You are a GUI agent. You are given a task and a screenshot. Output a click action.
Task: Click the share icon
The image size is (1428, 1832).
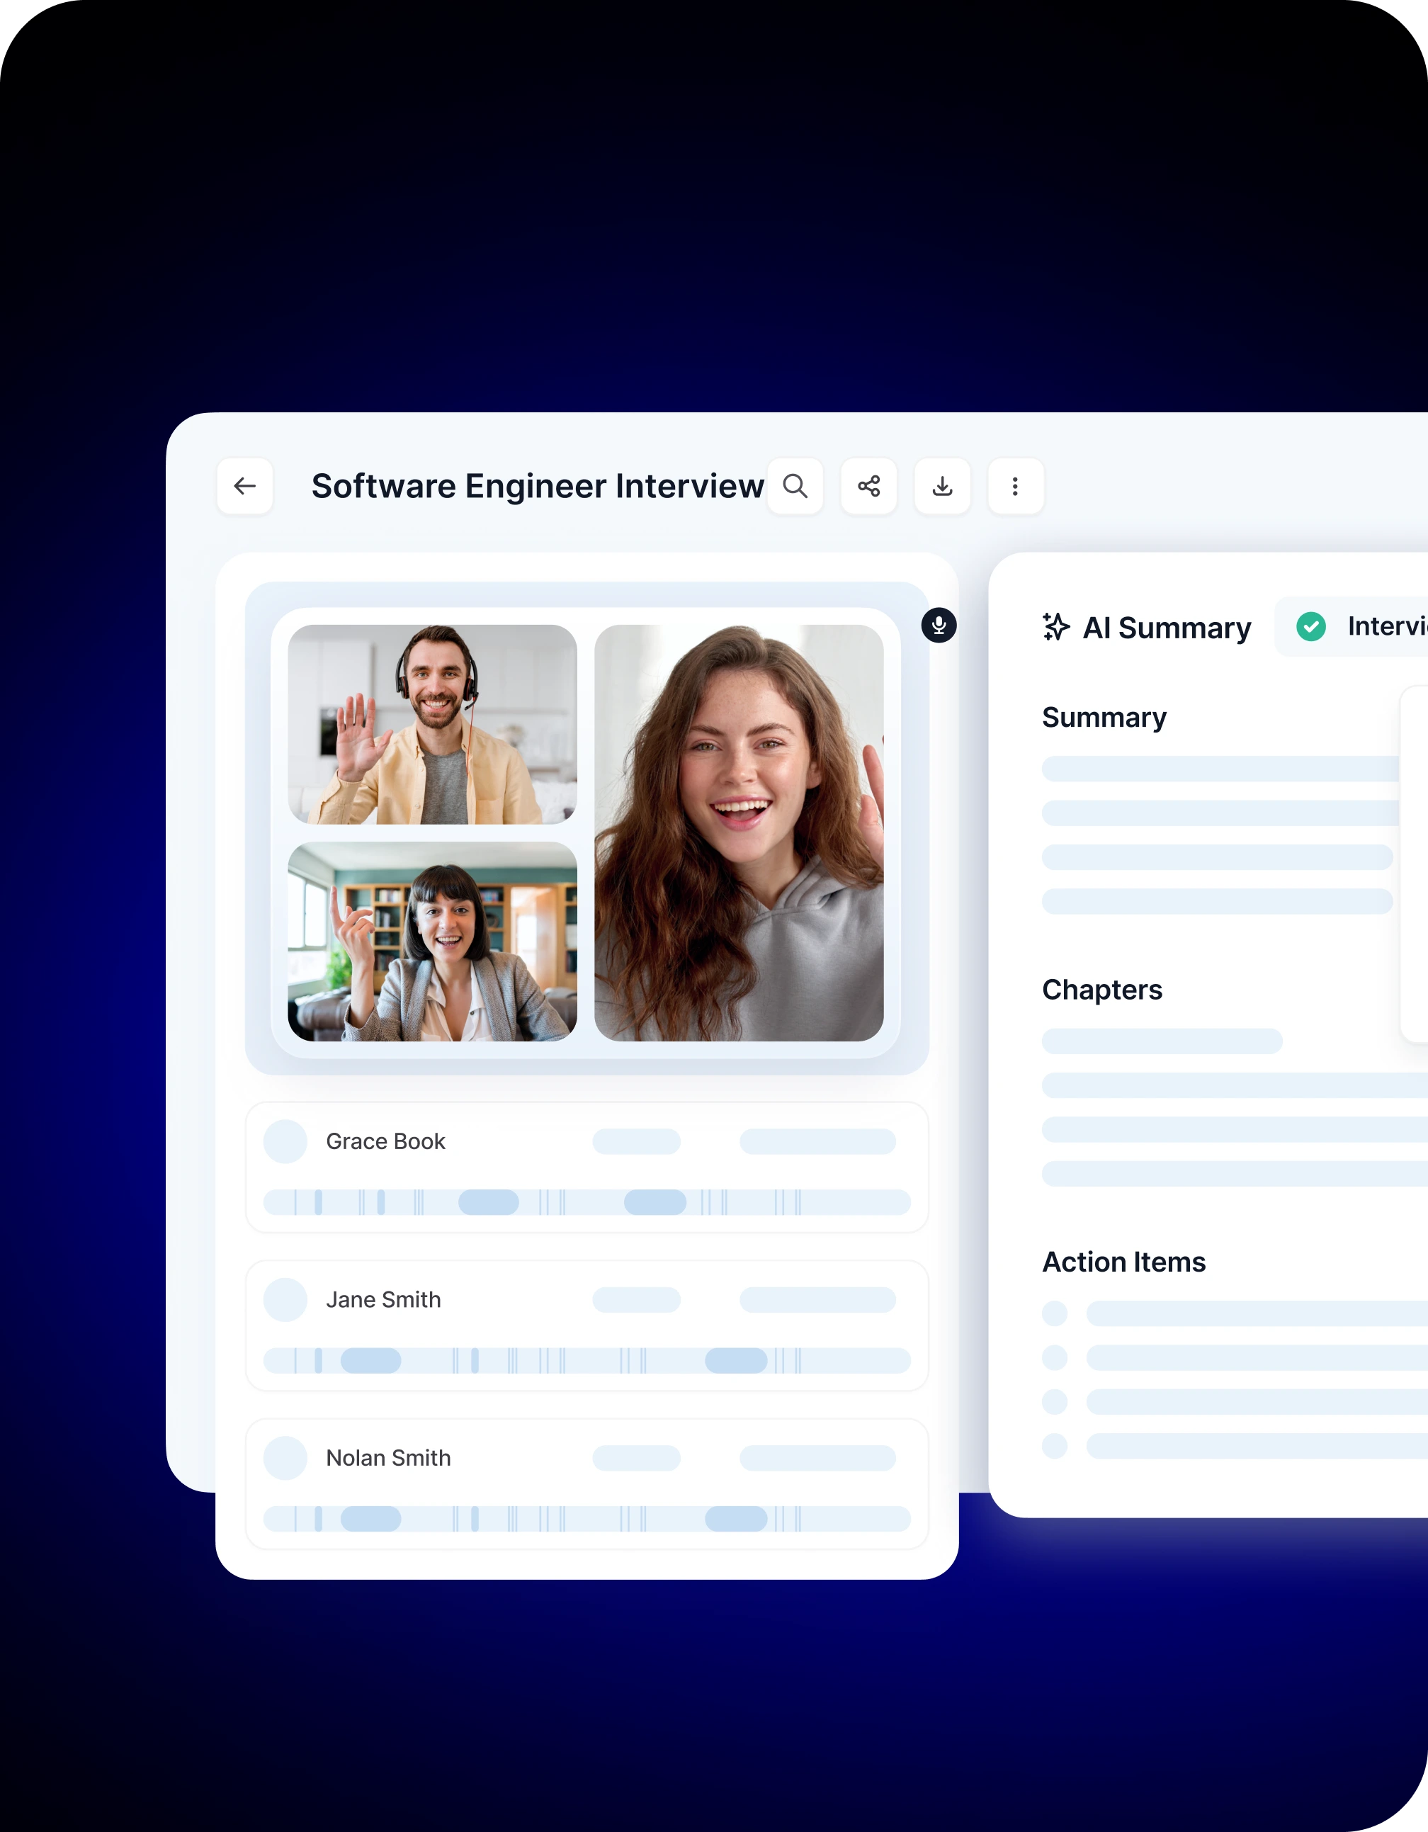click(868, 486)
